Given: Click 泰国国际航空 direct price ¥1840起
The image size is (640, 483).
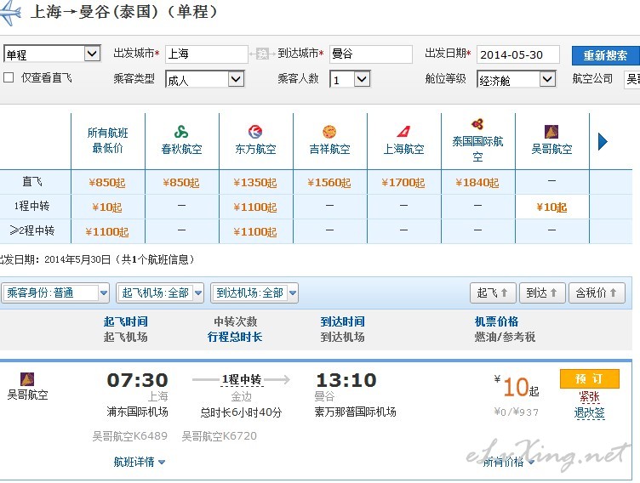Looking at the screenshot, I should pos(477,182).
